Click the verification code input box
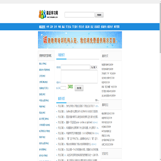161x161 pixels. (64, 88)
